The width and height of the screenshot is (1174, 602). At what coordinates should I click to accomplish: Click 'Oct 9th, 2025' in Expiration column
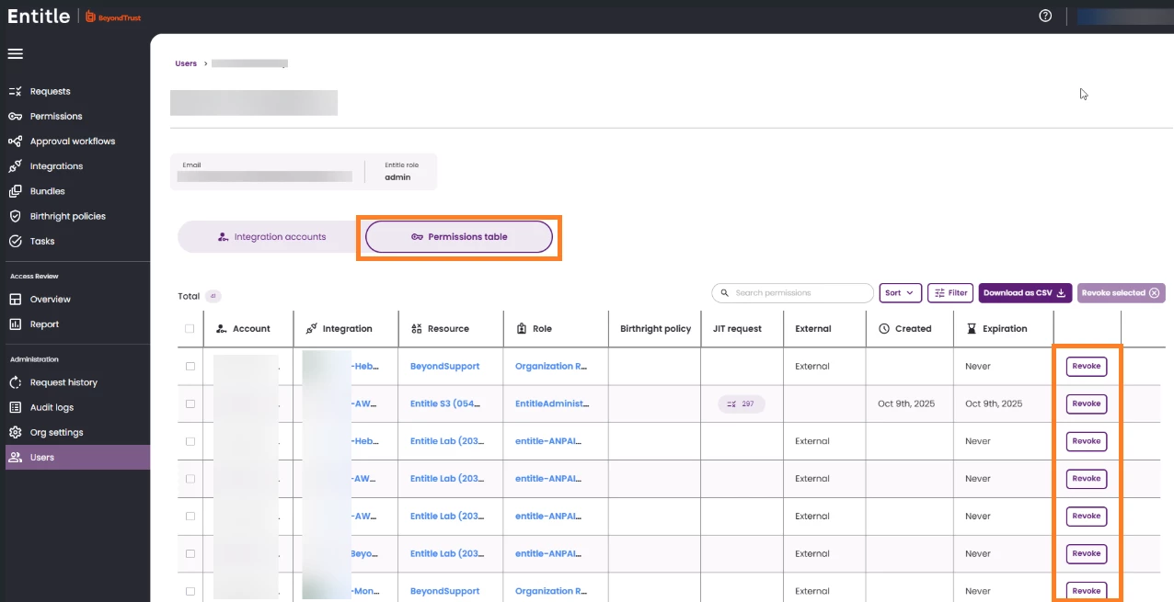tap(994, 403)
